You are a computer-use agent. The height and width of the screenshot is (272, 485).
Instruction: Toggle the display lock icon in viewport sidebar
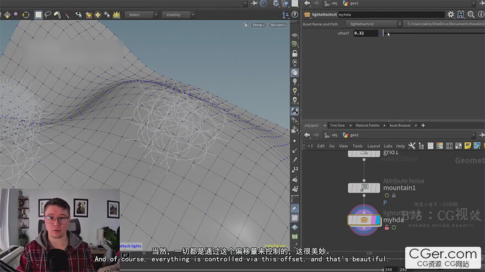pos(295,53)
